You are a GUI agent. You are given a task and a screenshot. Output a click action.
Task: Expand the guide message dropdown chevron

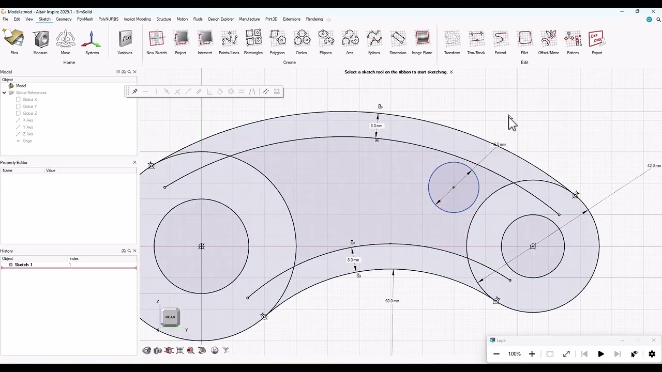pyautogui.click(x=451, y=72)
